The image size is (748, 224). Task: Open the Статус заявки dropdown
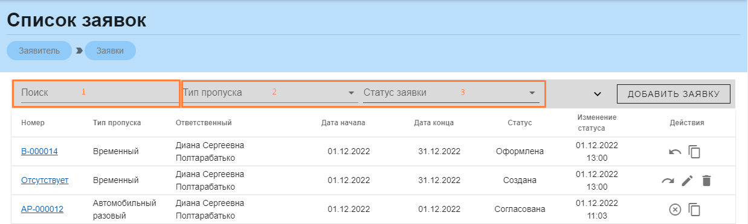pyautogui.click(x=450, y=93)
